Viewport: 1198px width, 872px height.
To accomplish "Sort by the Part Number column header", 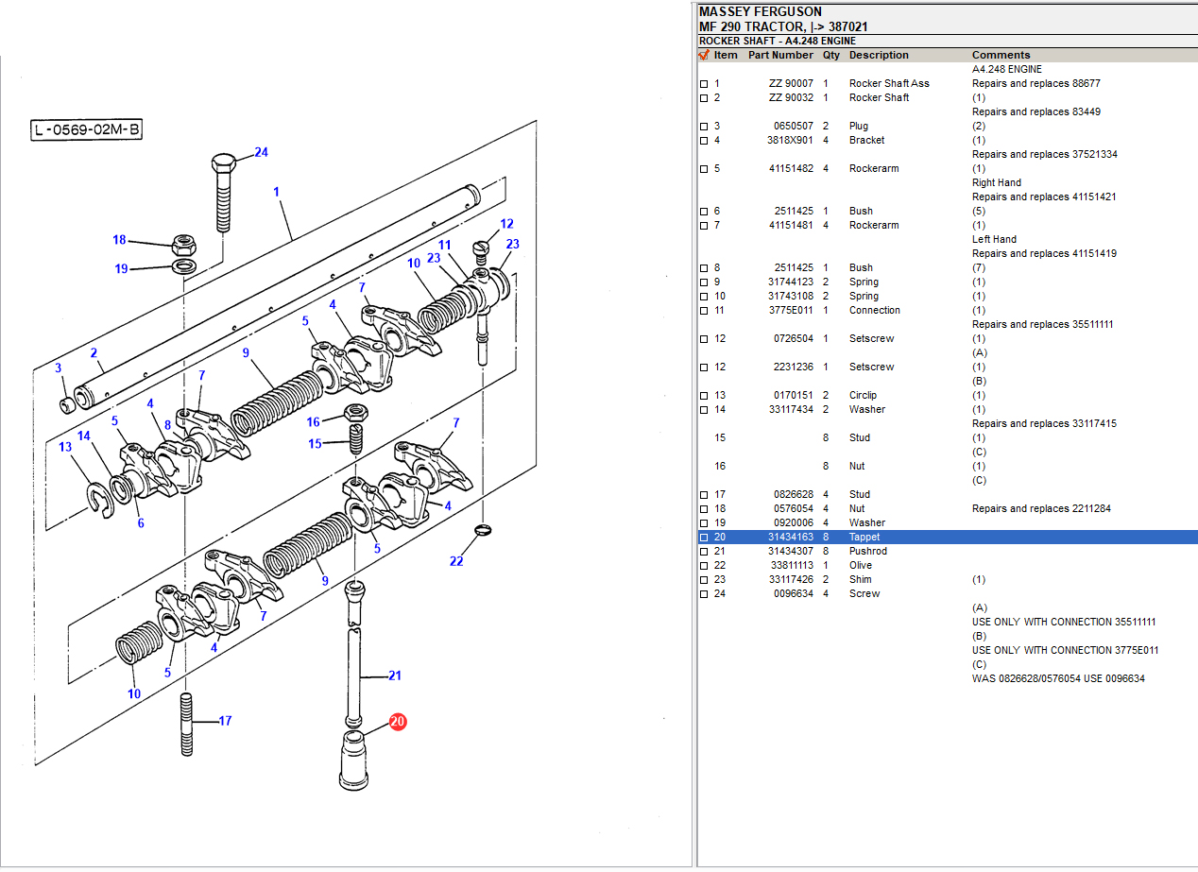I will [779, 55].
